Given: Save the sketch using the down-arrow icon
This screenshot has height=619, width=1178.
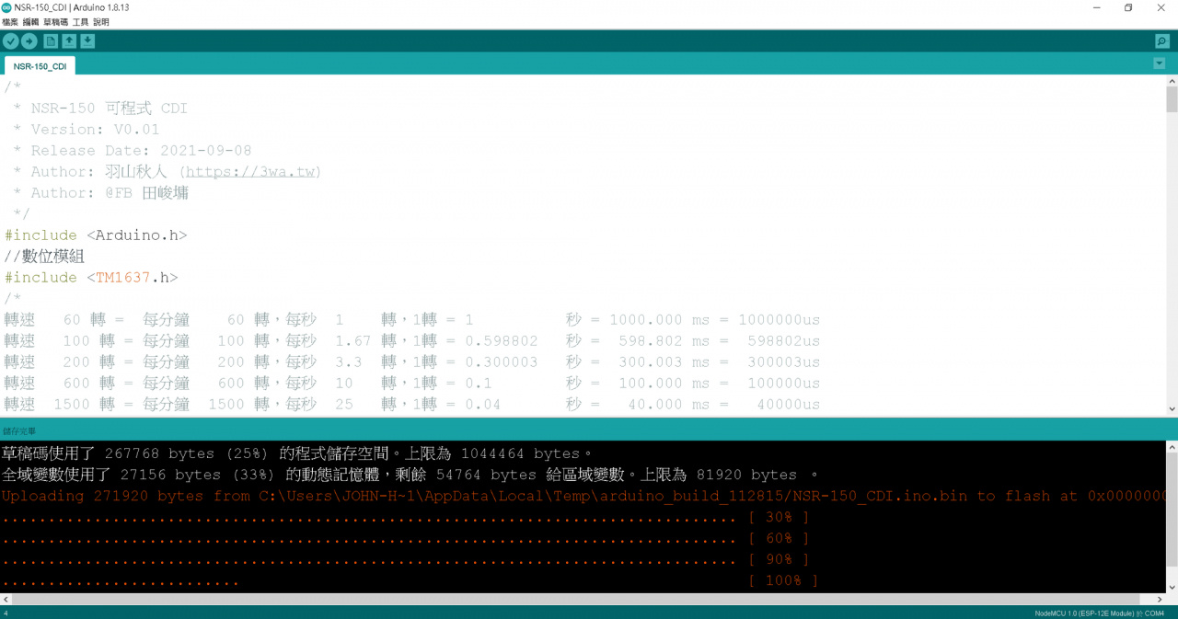Looking at the screenshot, I should pos(87,40).
